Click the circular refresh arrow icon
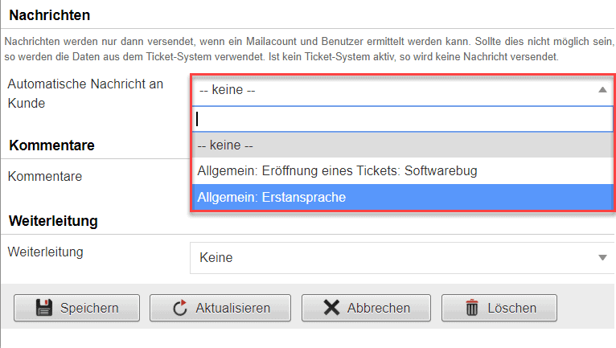616x348 pixels. pos(180,307)
